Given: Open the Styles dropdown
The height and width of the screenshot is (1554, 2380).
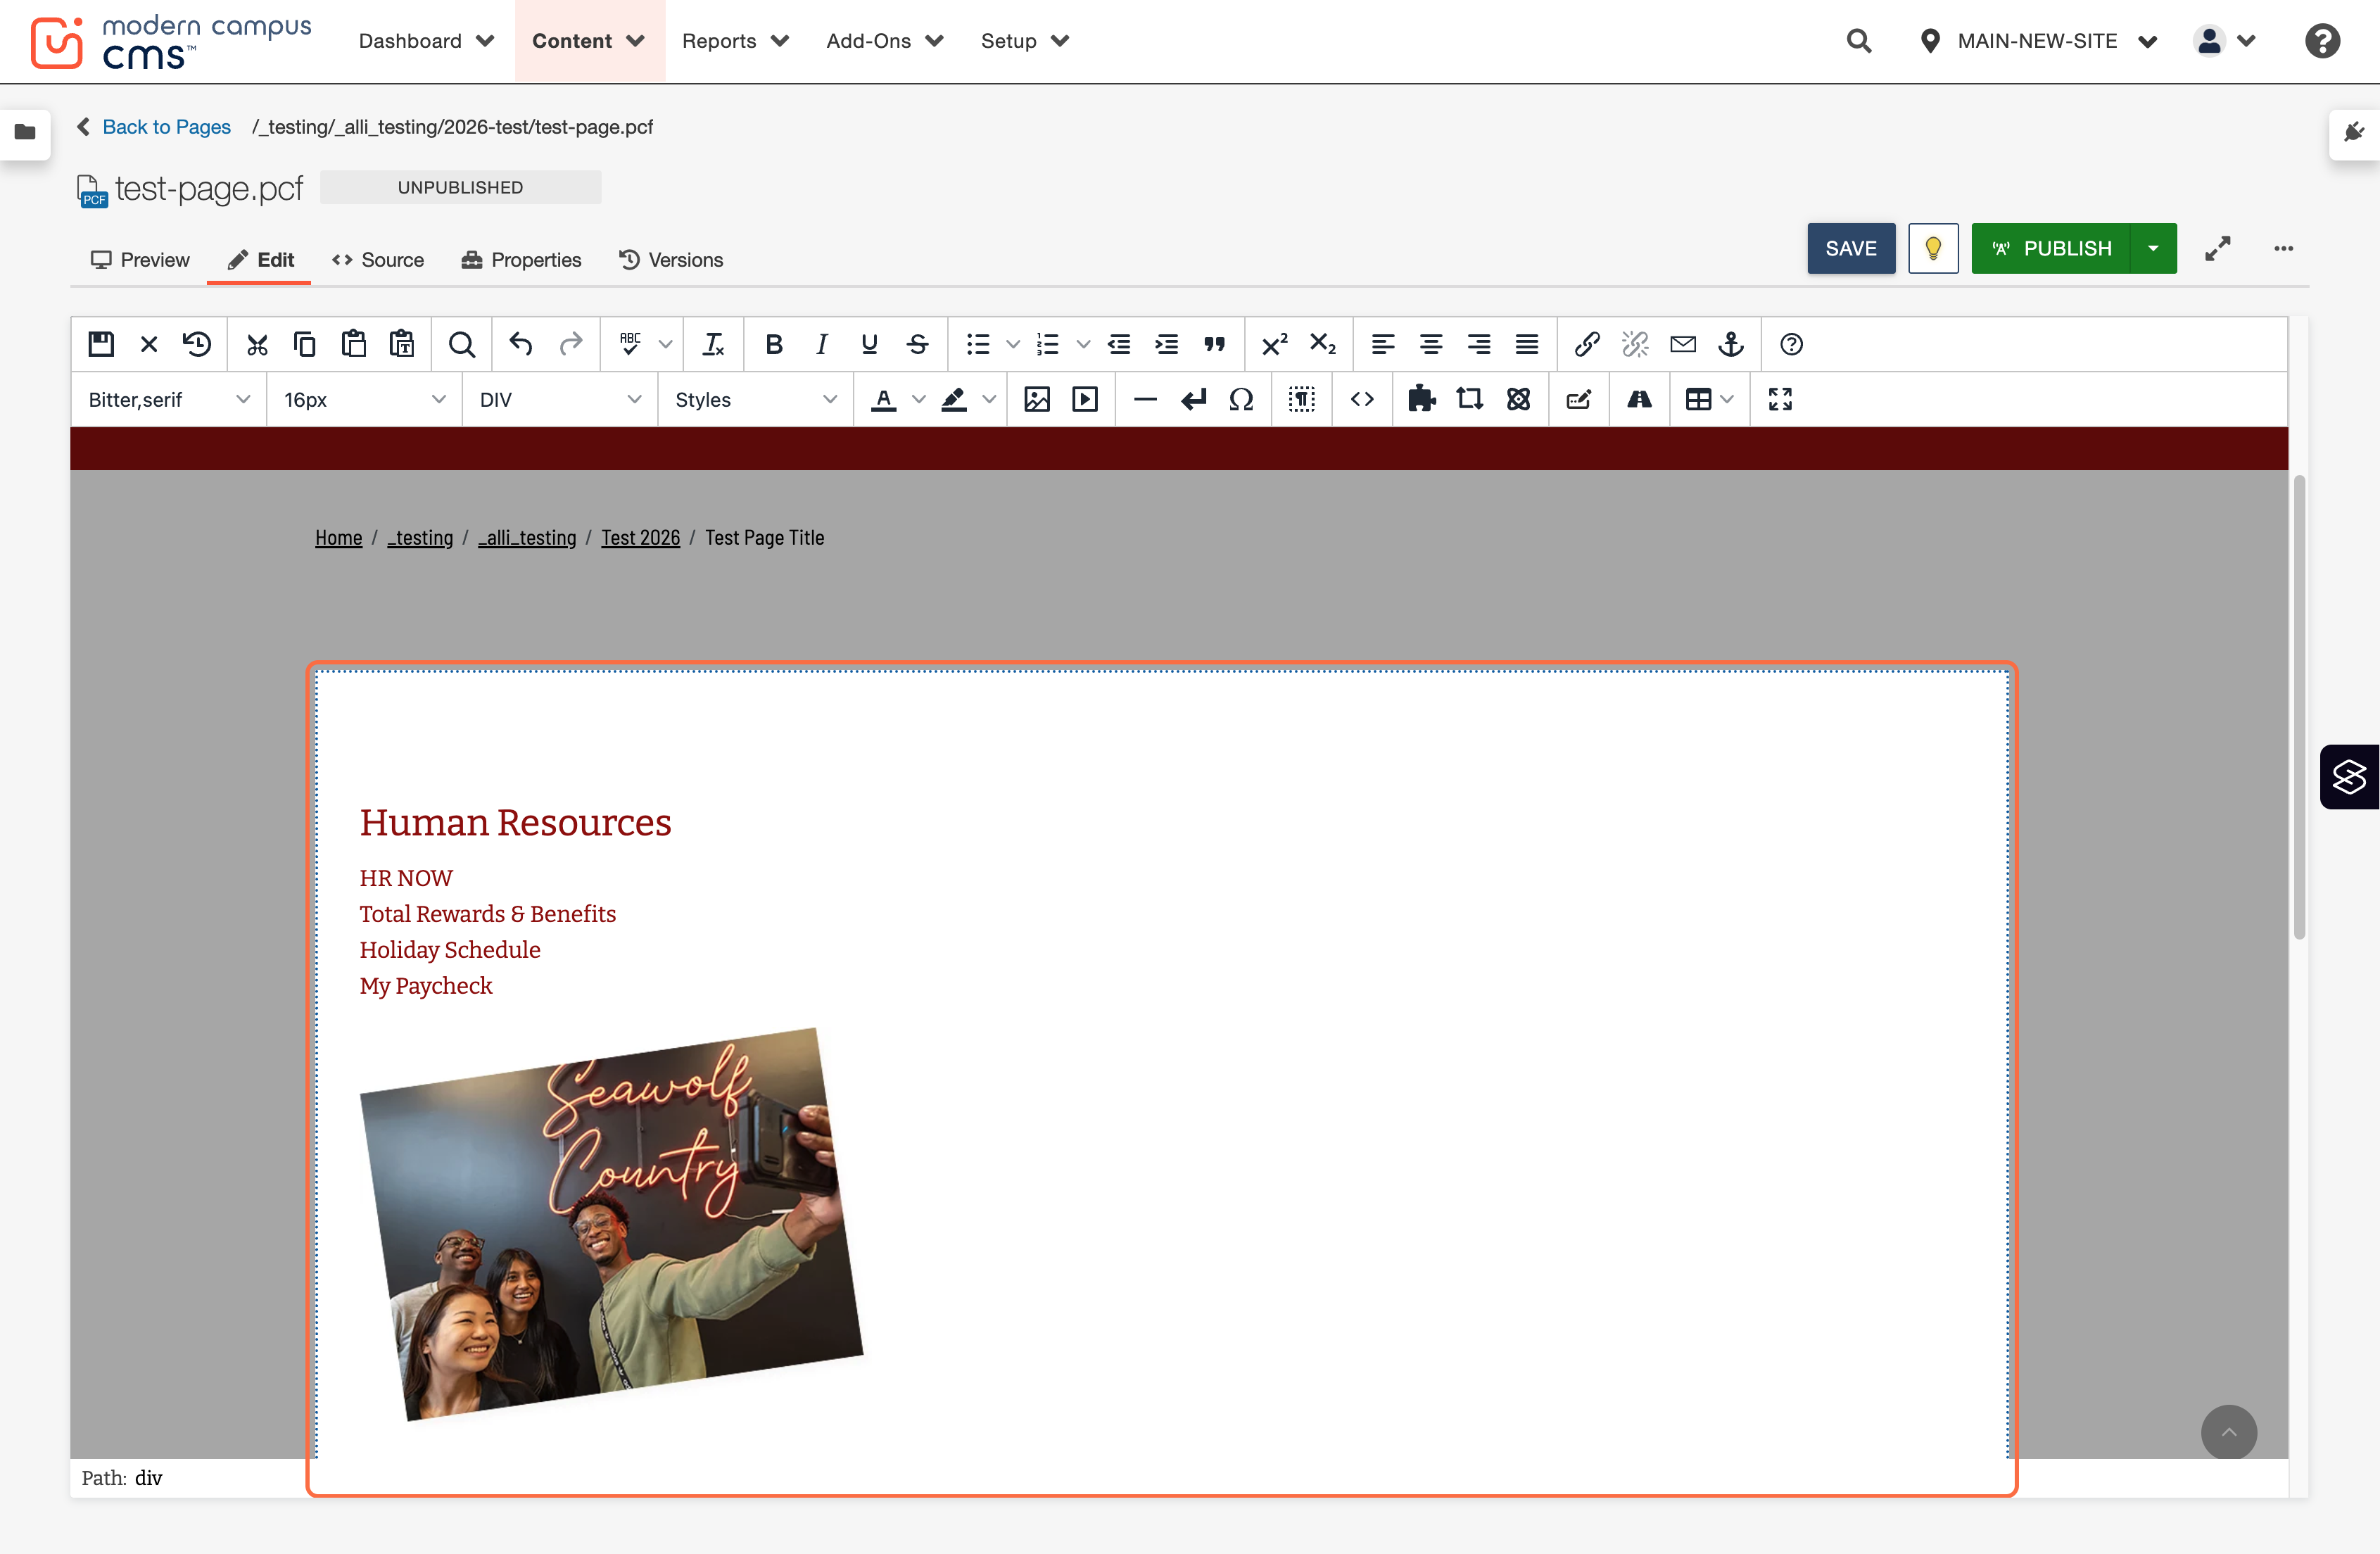Looking at the screenshot, I should pos(755,399).
